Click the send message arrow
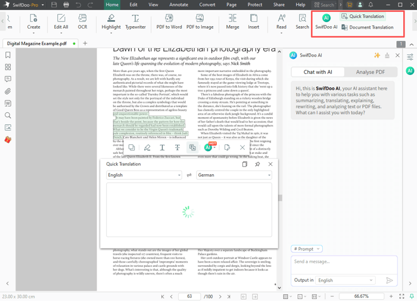 pyautogui.click(x=390, y=280)
